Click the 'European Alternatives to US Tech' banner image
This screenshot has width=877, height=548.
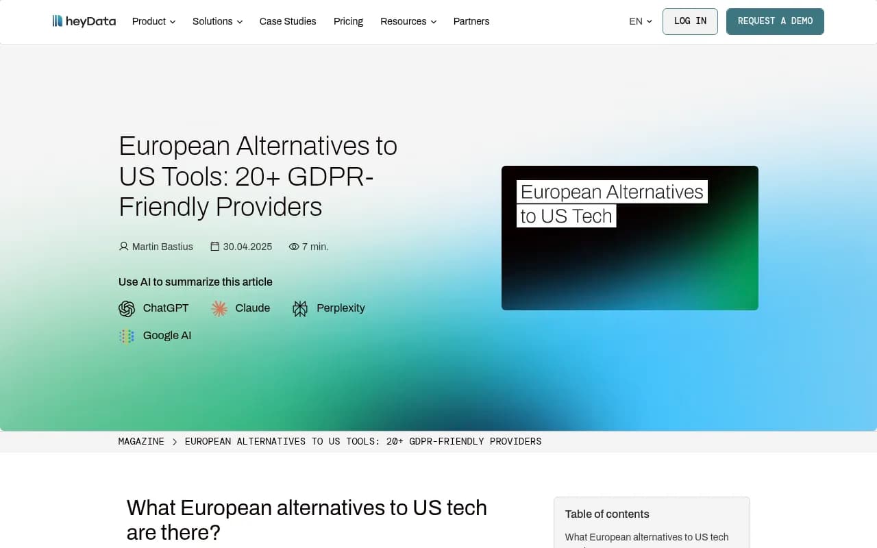pos(630,238)
